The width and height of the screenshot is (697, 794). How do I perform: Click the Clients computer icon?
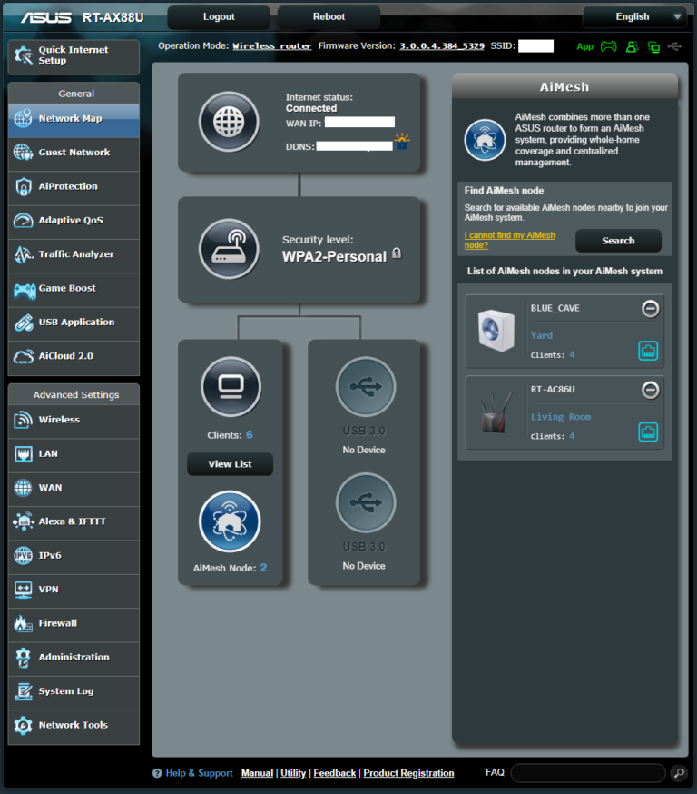pos(230,387)
